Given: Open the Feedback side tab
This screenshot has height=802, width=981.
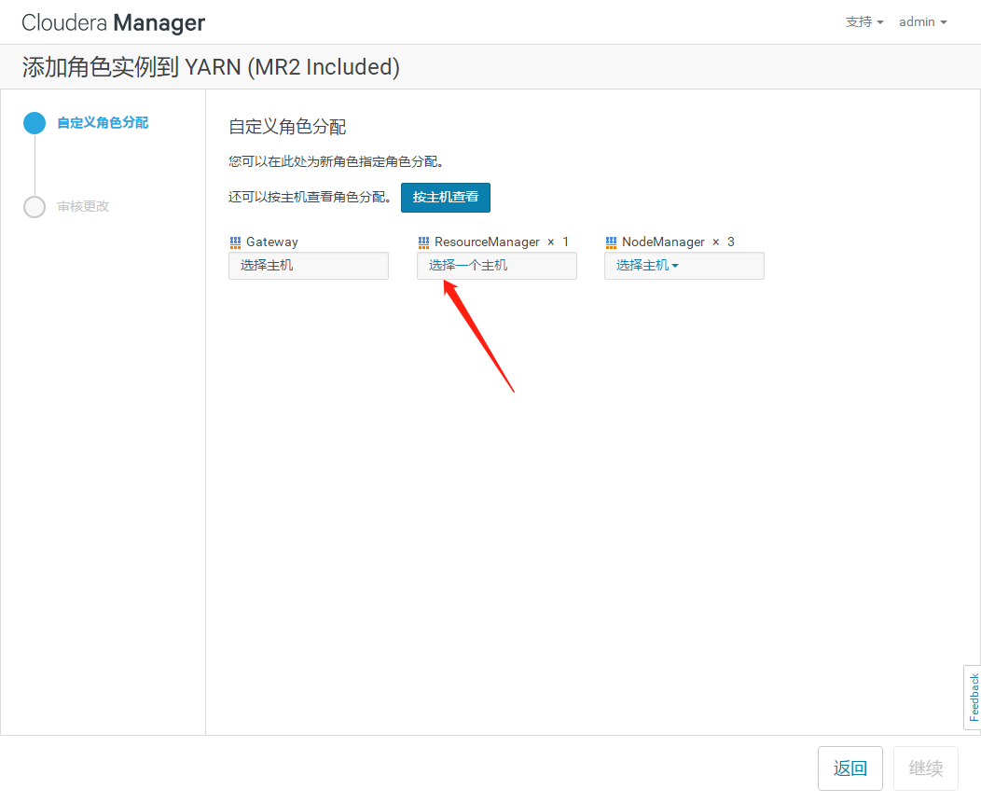Looking at the screenshot, I should (973, 697).
